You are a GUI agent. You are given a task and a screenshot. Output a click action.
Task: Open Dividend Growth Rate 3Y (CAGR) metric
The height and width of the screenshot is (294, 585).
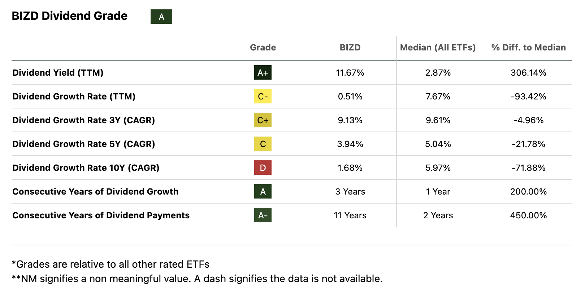83,120
